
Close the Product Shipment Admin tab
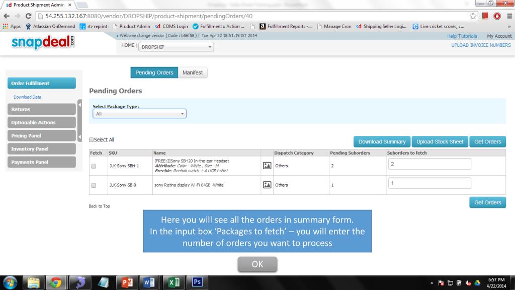point(69,5)
